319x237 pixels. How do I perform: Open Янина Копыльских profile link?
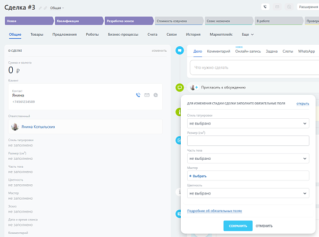(38, 127)
